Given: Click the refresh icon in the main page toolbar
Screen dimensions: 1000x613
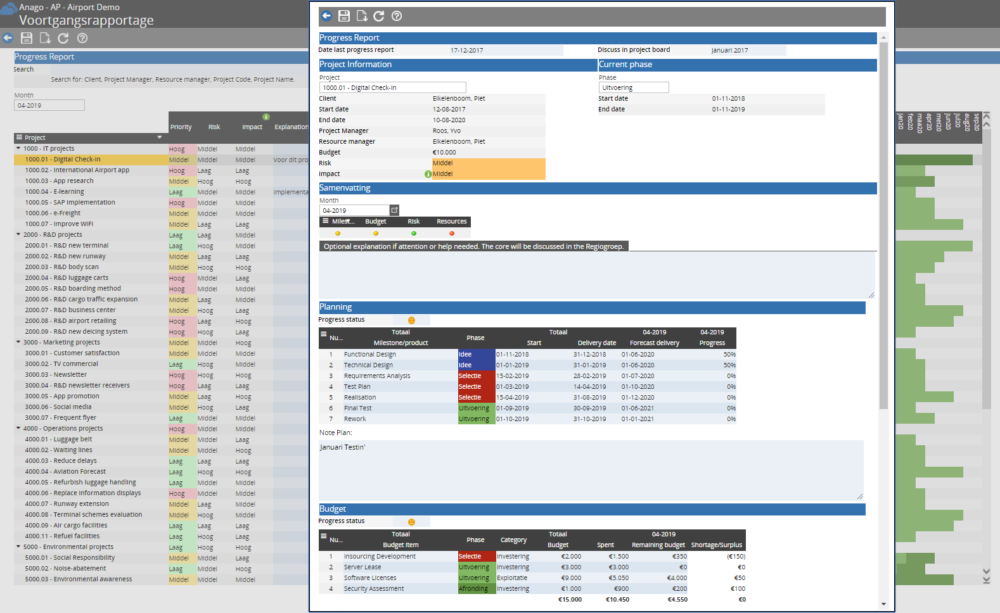Looking at the screenshot, I should coord(63,38).
